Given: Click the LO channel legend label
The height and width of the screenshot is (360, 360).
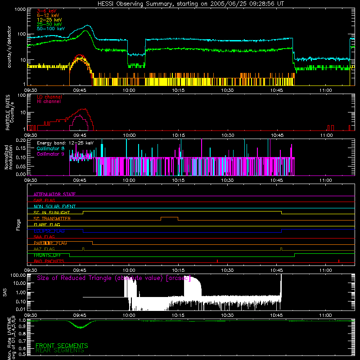Looking at the screenshot, I should click(49, 97).
